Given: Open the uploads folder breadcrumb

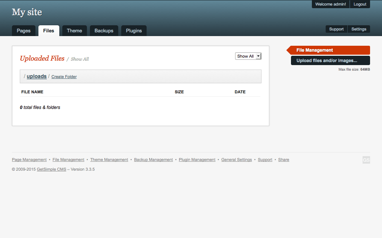Looking at the screenshot, I should [x=37, y=76].
